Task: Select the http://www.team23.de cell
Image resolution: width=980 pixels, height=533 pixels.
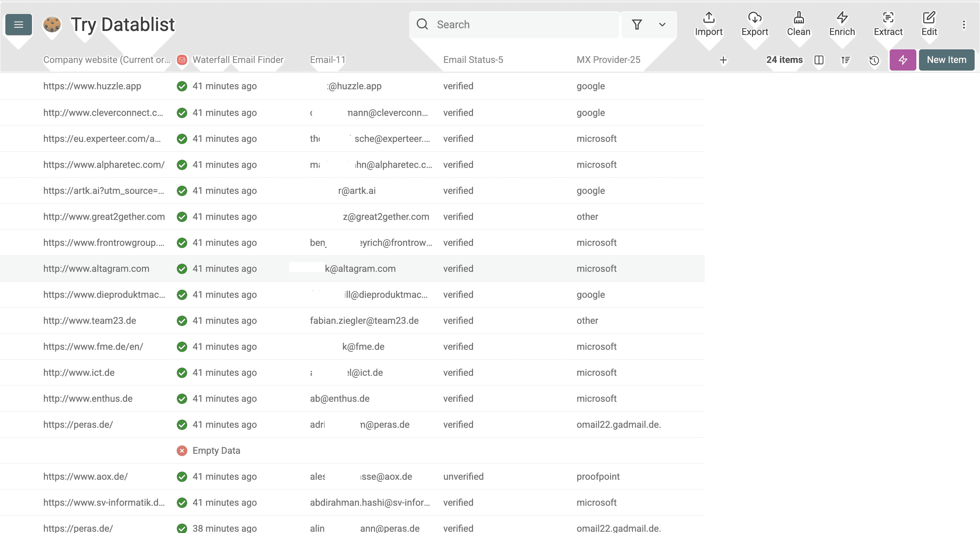Action: (x=89, y=320)
